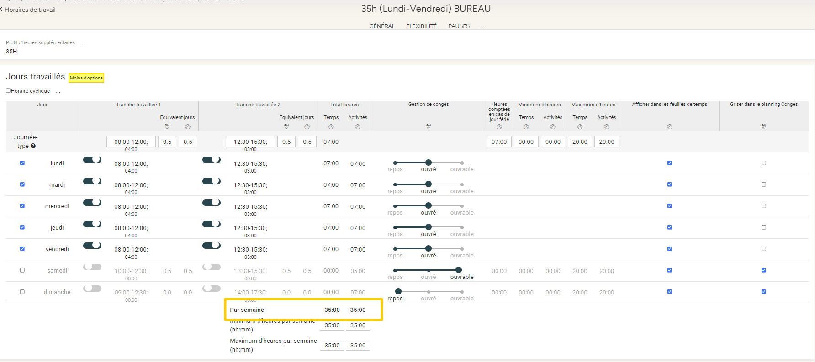Click samedi's 10:00-12:30 time range
This screenshot has height=362, width=815.
pos(131,271)
